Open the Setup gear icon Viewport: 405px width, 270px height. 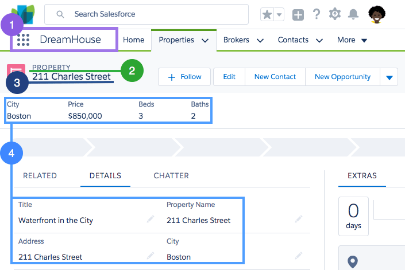335,14
